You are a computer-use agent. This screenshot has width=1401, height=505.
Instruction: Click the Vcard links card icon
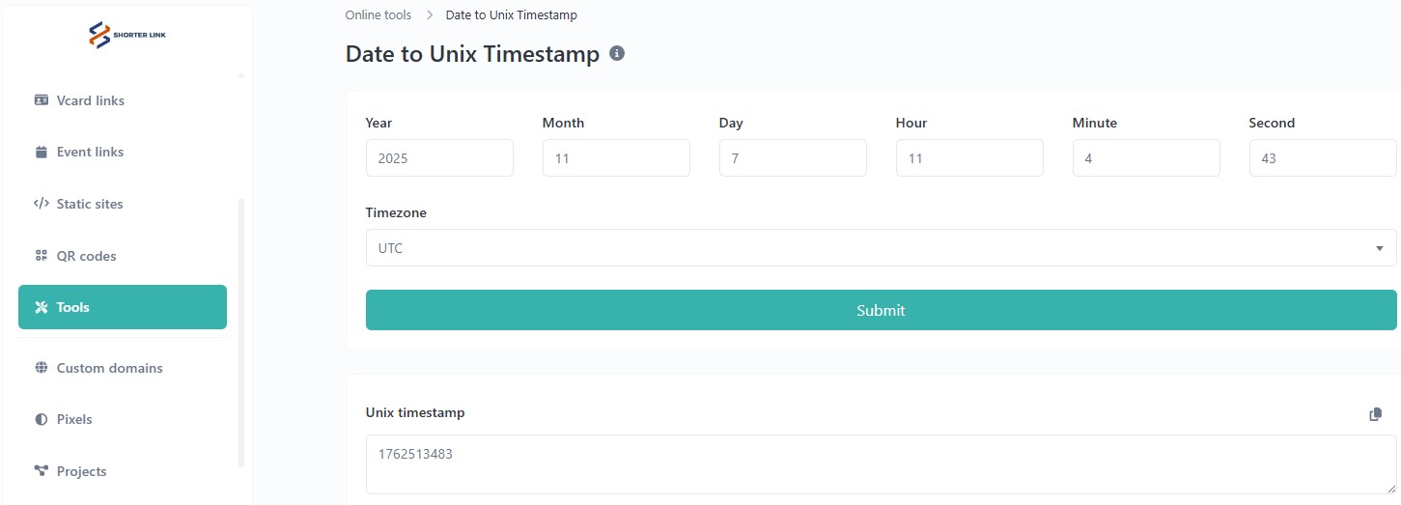(x=42, y=100)
